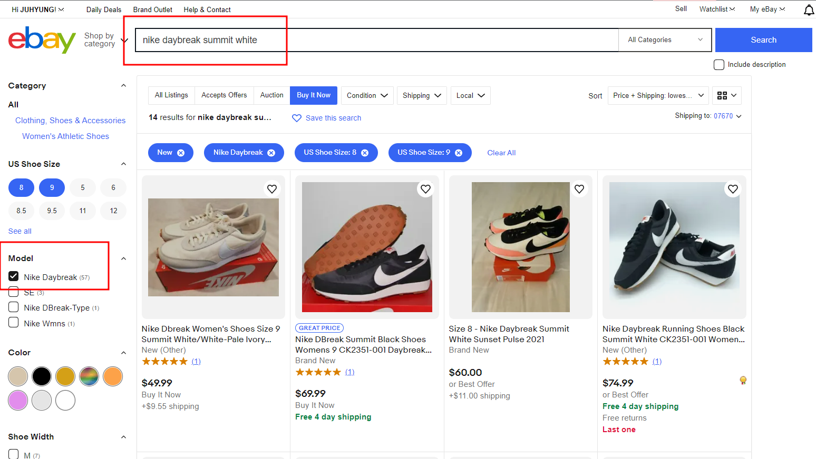Check the Nike DBreak-Type model filter

click(x=14, y=307)
